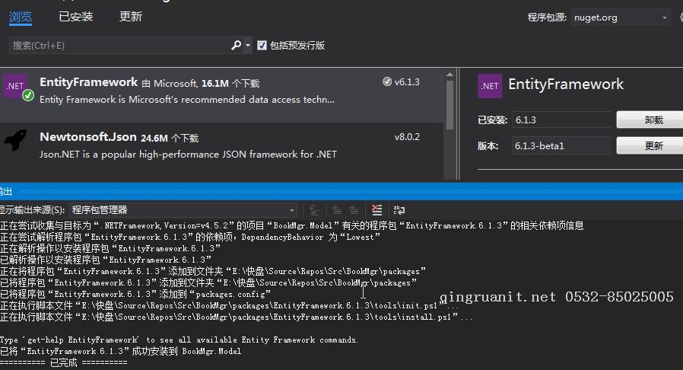Screen dimensions: 683x370
Task: Click Find Message in Code icon
Action: pos(313,210)
